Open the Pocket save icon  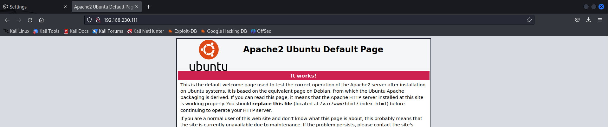577,20
